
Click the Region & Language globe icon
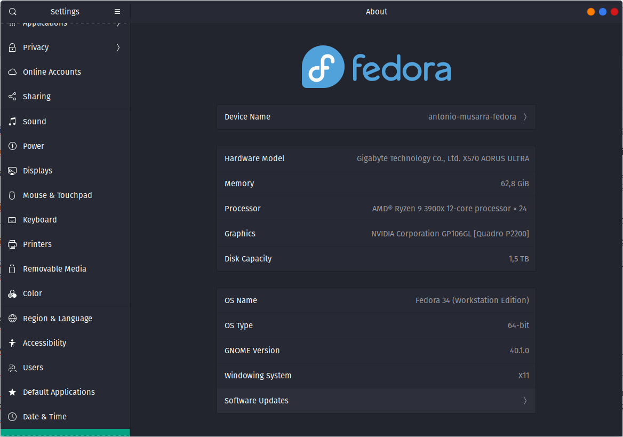pyautogui.click(x=12, y=318)
